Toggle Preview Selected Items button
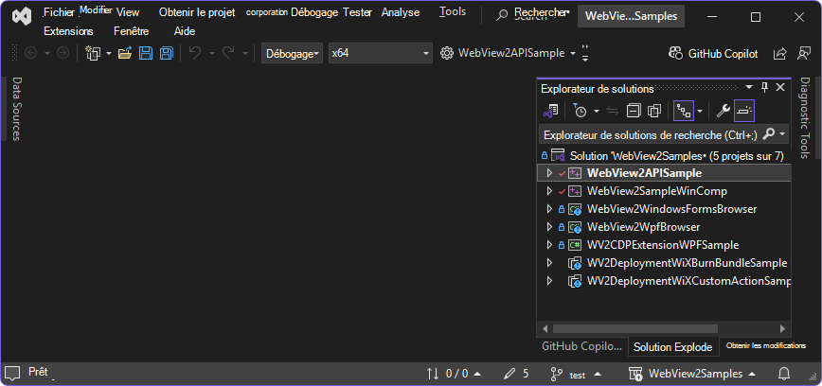The image size is (822, 386). tap(744, 111)
